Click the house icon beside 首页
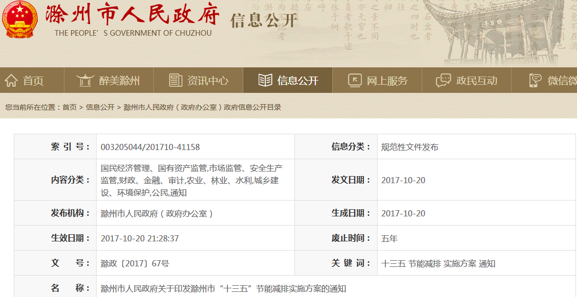The image size is (577, 297). pos(11,80)
